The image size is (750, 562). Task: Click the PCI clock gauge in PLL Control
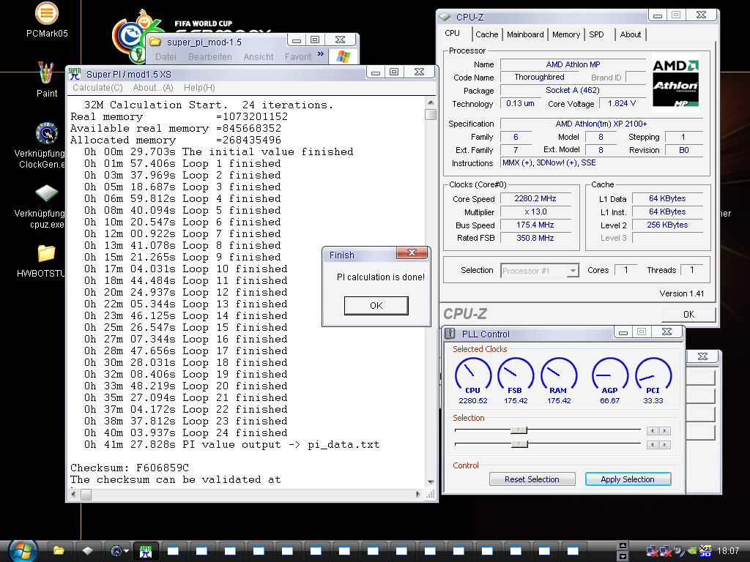(x=653, y=375)
